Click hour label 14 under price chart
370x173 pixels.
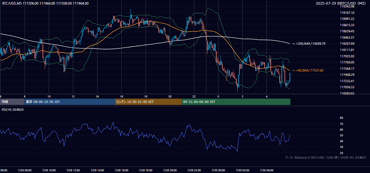coord(98,96)
